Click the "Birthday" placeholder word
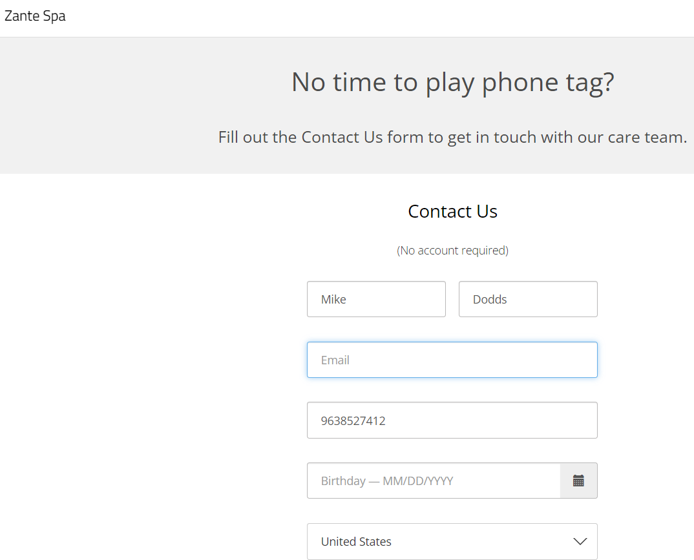 pos(344,481)
